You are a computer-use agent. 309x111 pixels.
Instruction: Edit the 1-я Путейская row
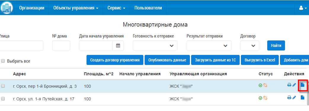pos(294,97)
